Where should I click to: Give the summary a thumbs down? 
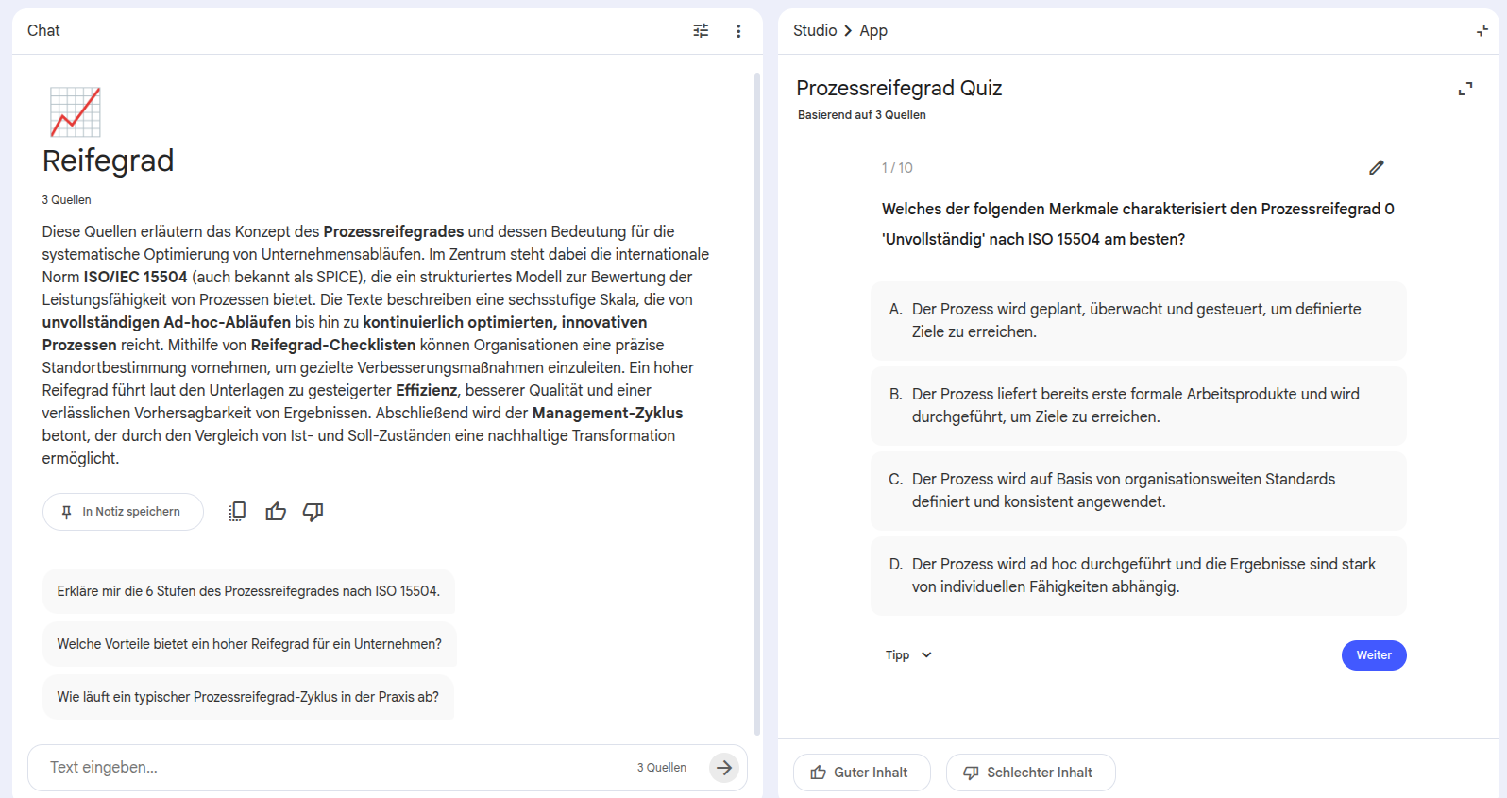pos(313,512)
